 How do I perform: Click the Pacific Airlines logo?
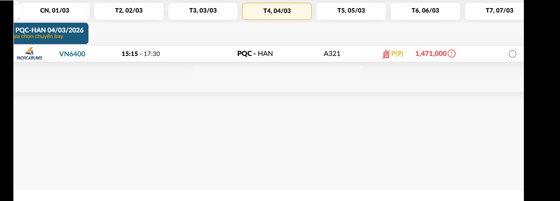click(x=29, y=53)
